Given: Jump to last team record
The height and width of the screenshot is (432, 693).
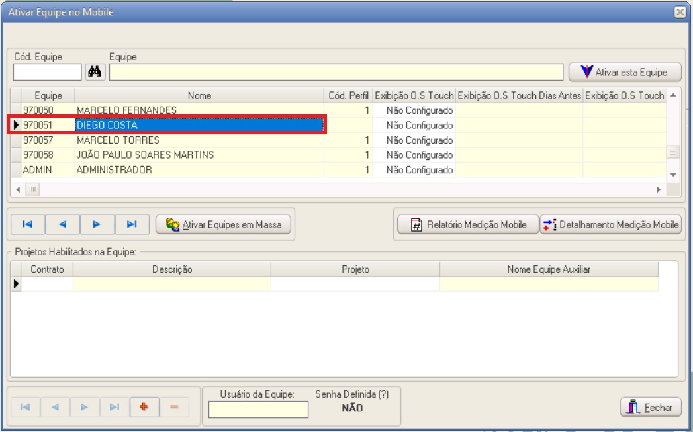Looking at the screenshot, I should [x=132, y=224].
